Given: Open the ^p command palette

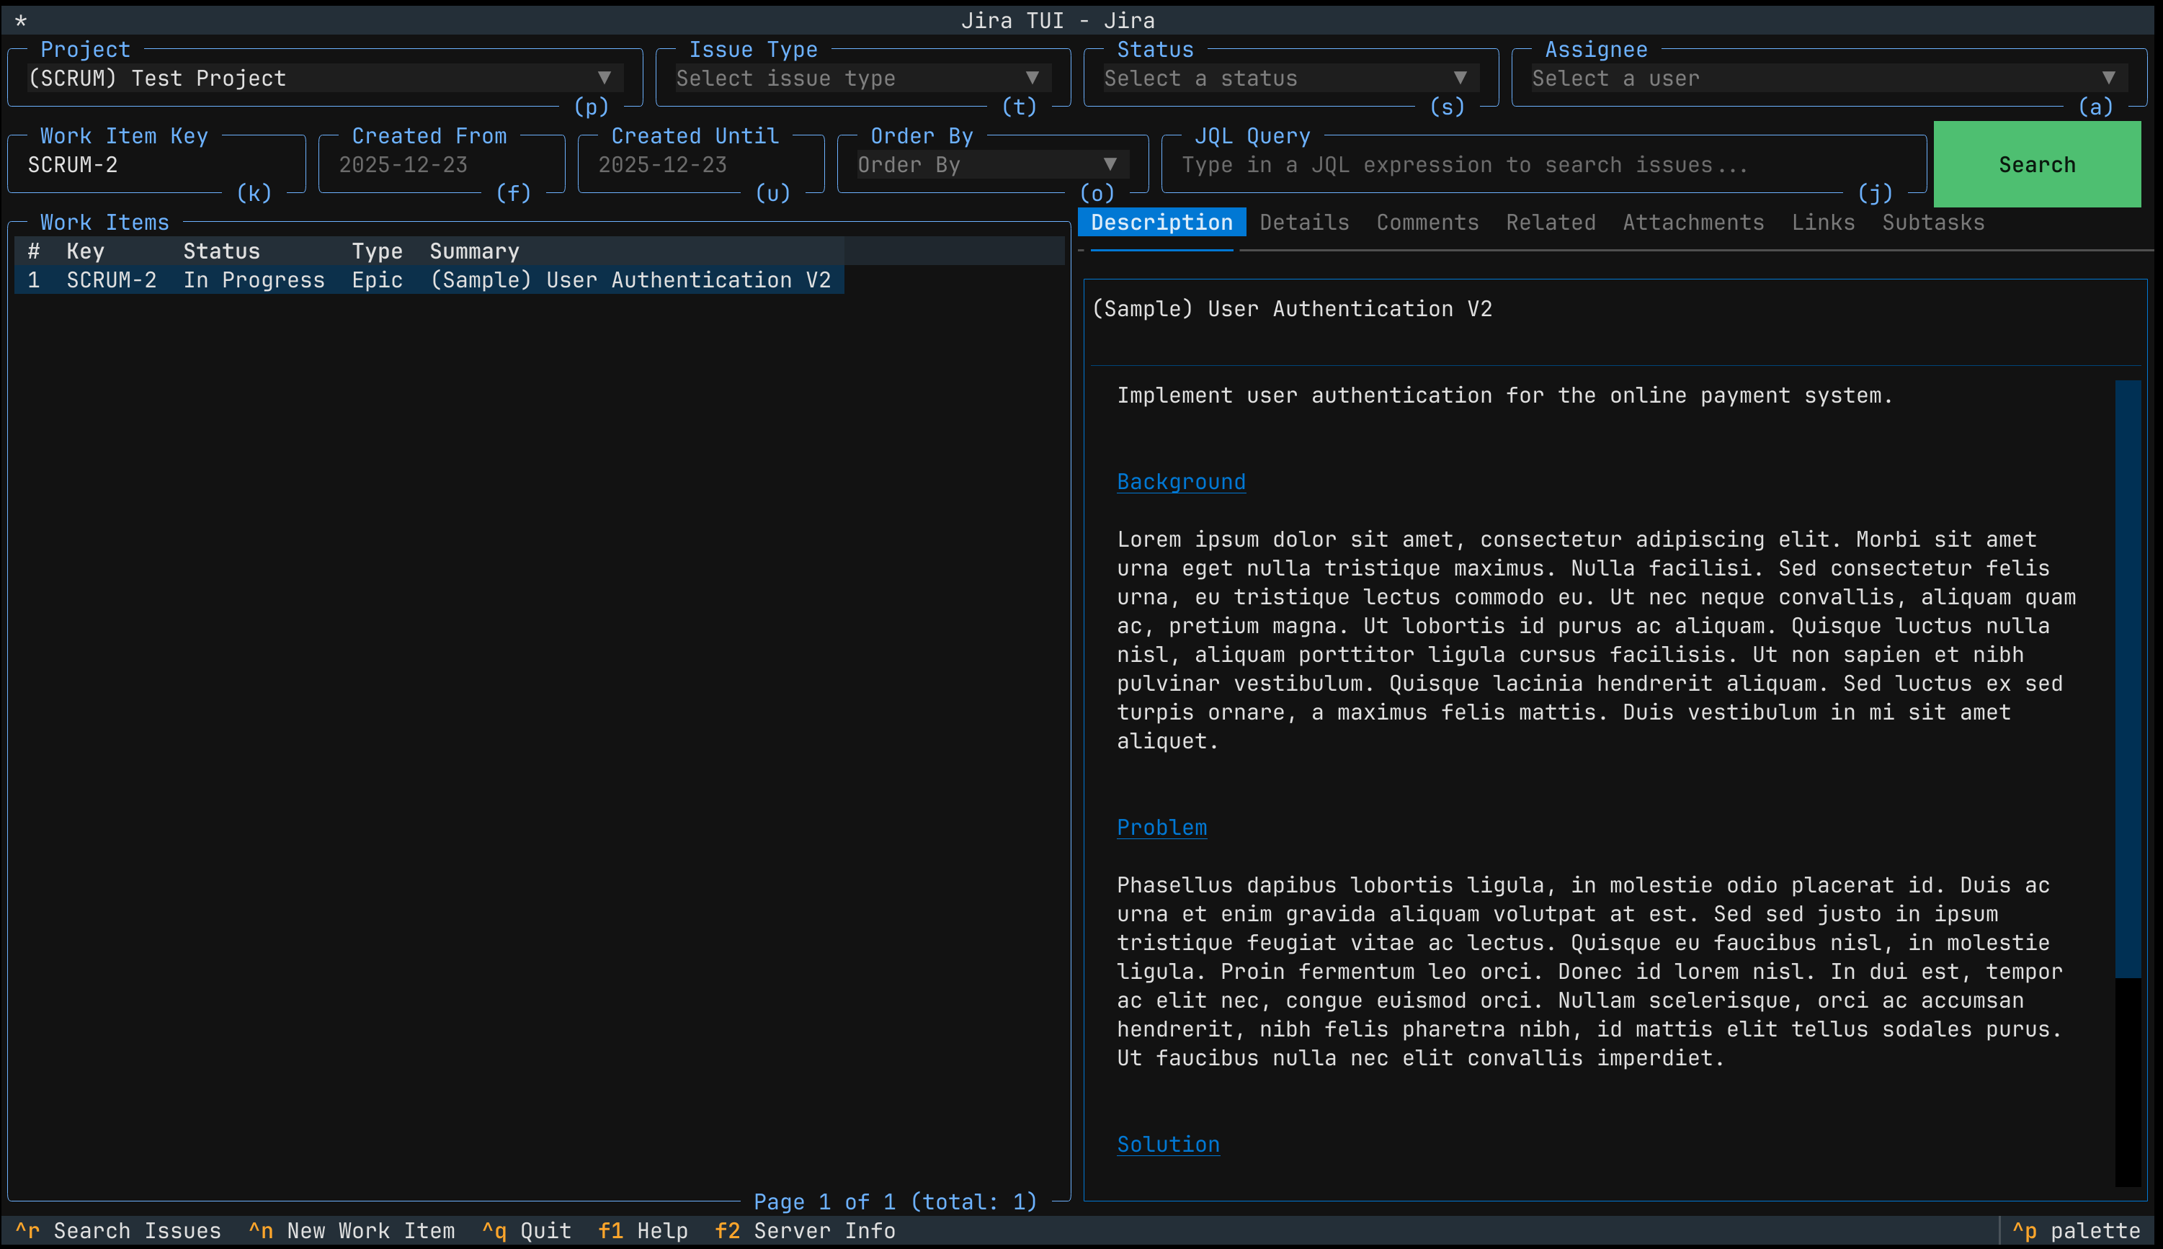Looking at the screenshot, I should (2077, 1231).
